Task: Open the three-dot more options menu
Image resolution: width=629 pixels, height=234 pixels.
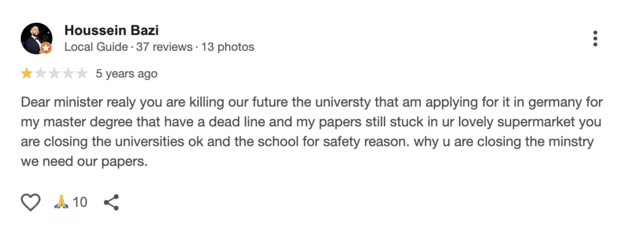Action: pyautogui.click(x=595, y=39)
